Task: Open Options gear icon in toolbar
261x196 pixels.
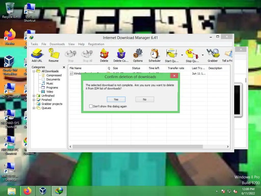Action: (138, 55)
